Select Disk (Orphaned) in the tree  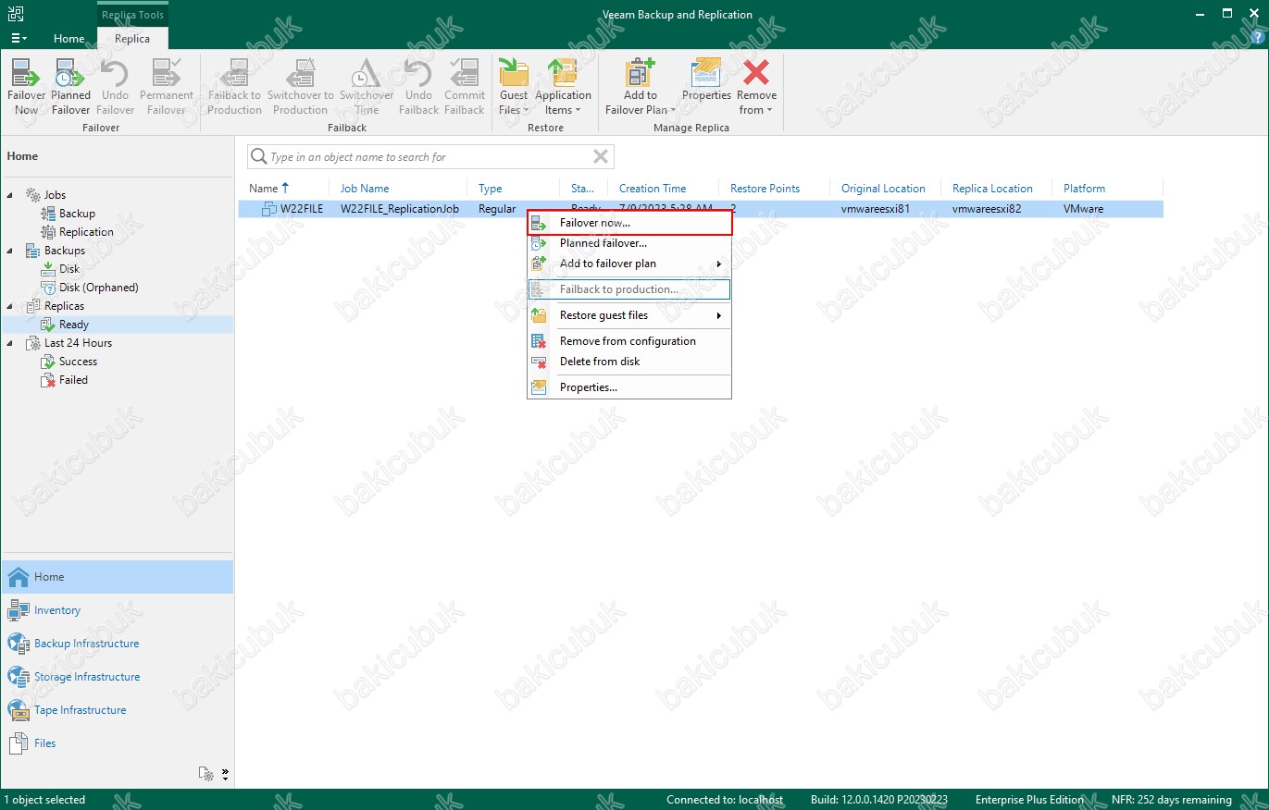click(x=98, y=288)
